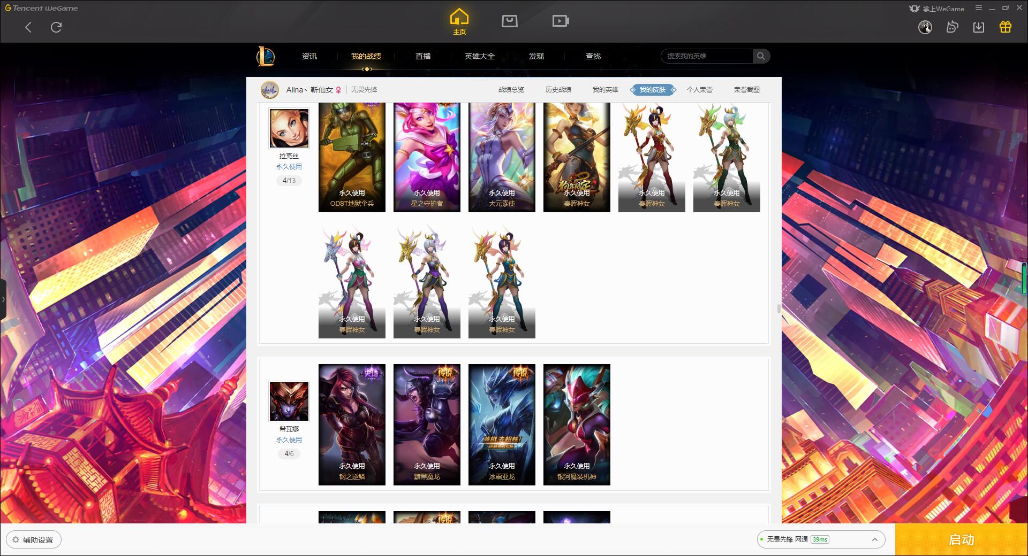Switch to 个人荣誉 sub-tab
Image resolution: width=1028 pixels, height=556 pixels.
(x=700, y=90)
